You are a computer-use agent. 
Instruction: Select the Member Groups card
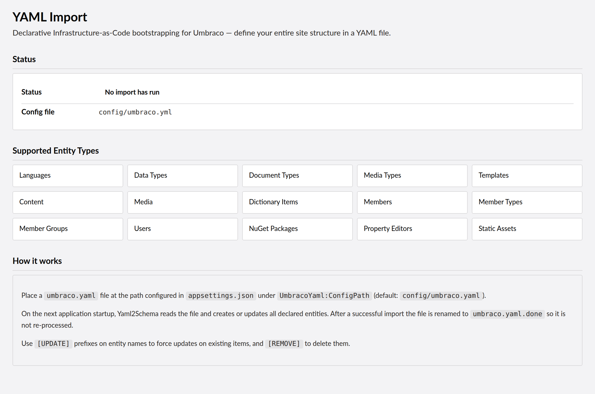point(68,229)
